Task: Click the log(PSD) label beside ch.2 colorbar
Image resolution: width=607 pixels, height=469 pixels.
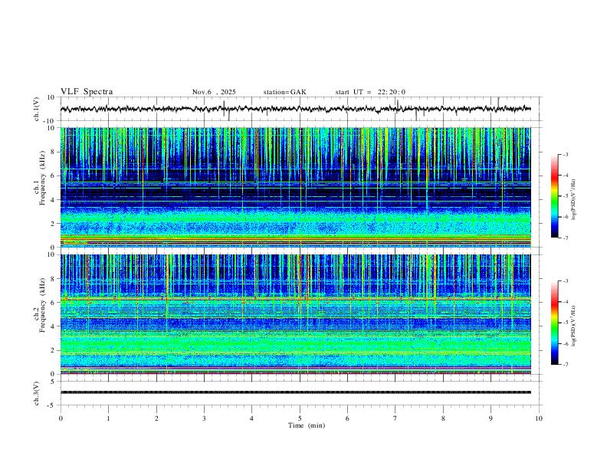Action: [x=574, y=326]
